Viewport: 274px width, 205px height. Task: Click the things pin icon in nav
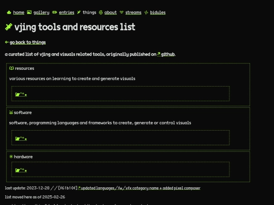coord(79,12)
